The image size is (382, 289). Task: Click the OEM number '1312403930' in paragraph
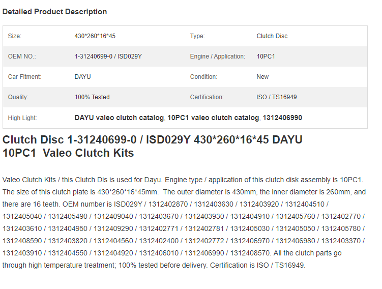point(204,216)
